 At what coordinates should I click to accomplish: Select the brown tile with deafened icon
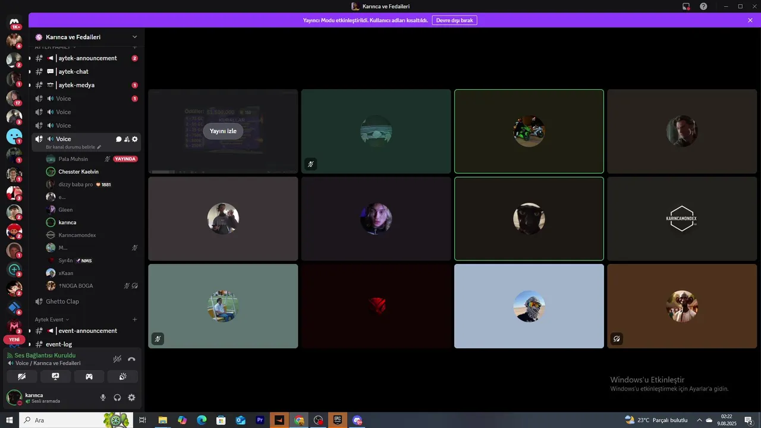pyautogui.click(x=682, y=306)
